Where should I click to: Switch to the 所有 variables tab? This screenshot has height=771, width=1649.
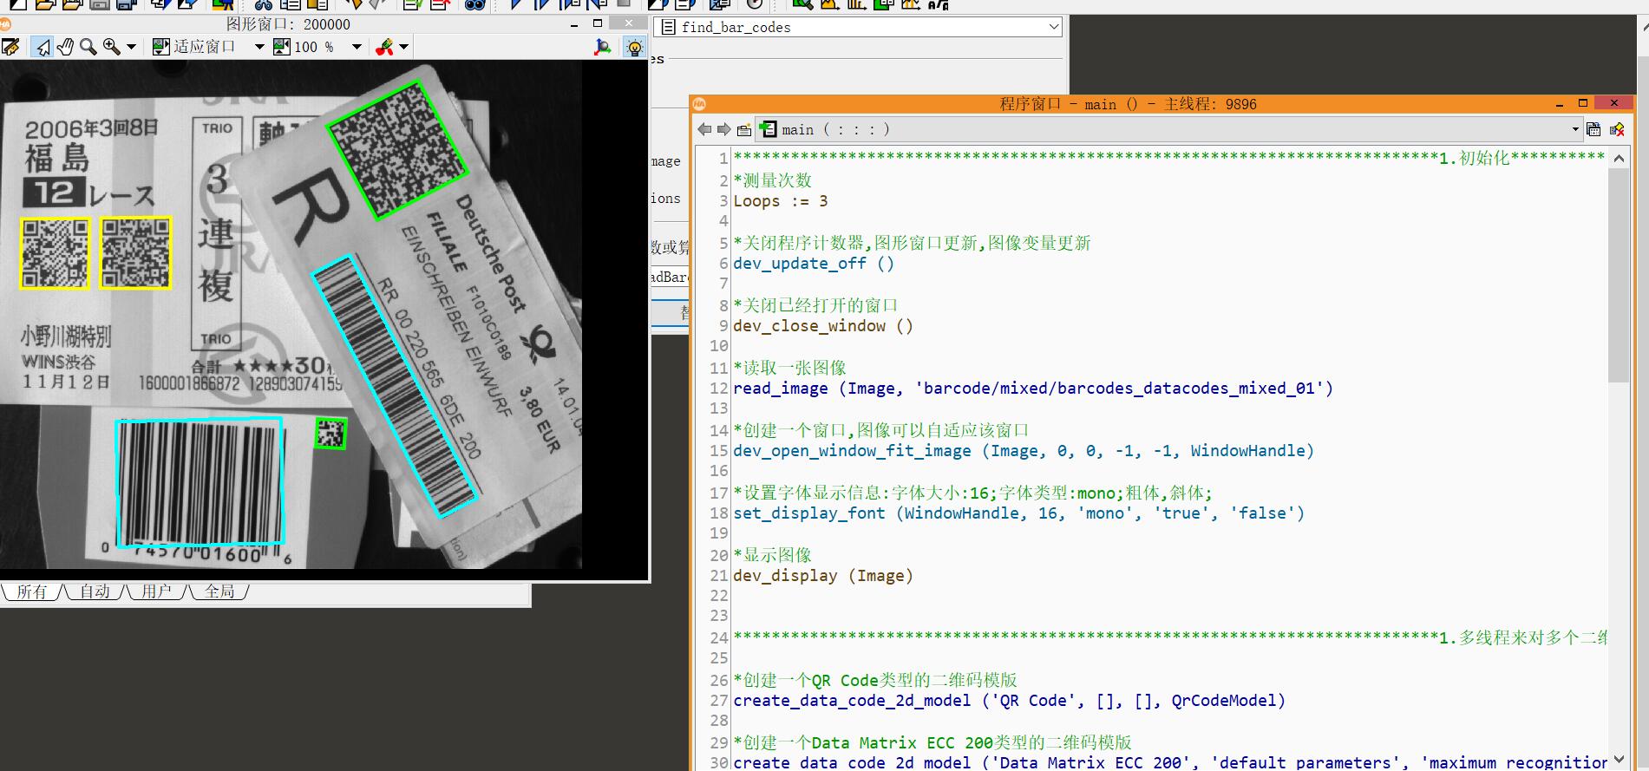[32, 591]
